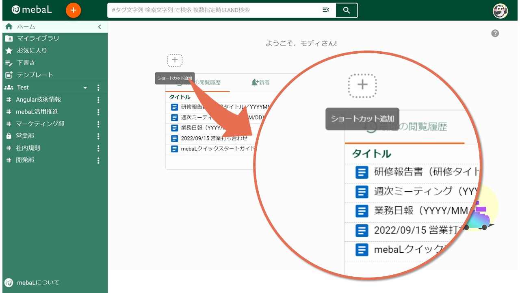Open the kebab menu for 開発部

pyautogui.click(x=98, y=160)
